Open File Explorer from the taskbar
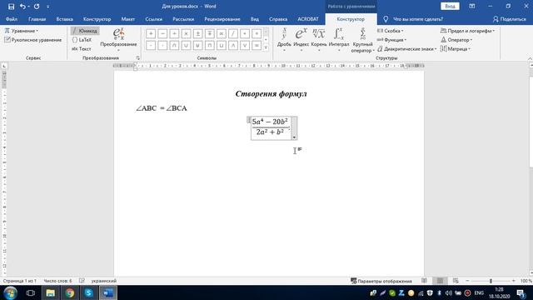This screenshot has height=300, width=533. tap(50, 292)
